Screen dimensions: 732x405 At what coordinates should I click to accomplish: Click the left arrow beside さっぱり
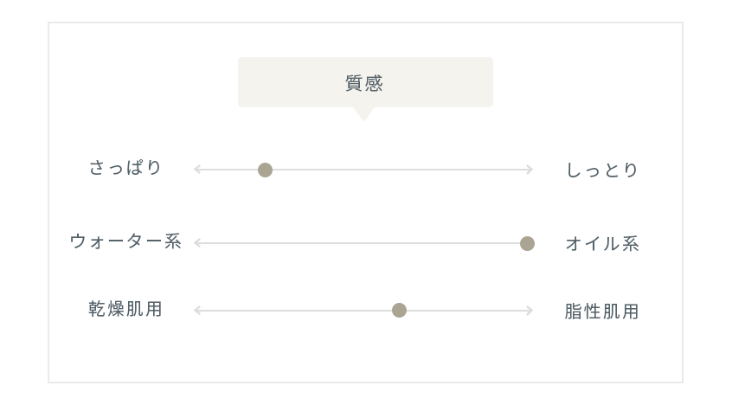[197, 170]
